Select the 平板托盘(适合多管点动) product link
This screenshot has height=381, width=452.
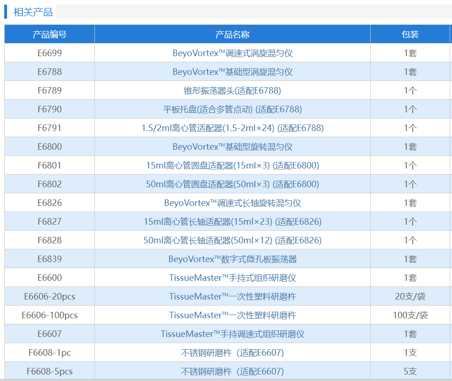232,109
